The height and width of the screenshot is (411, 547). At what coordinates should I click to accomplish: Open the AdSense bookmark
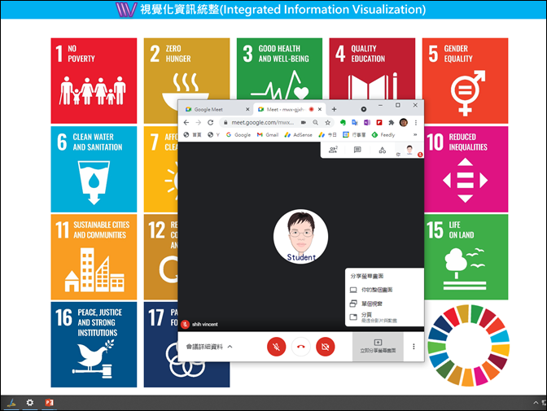point(298,134)
